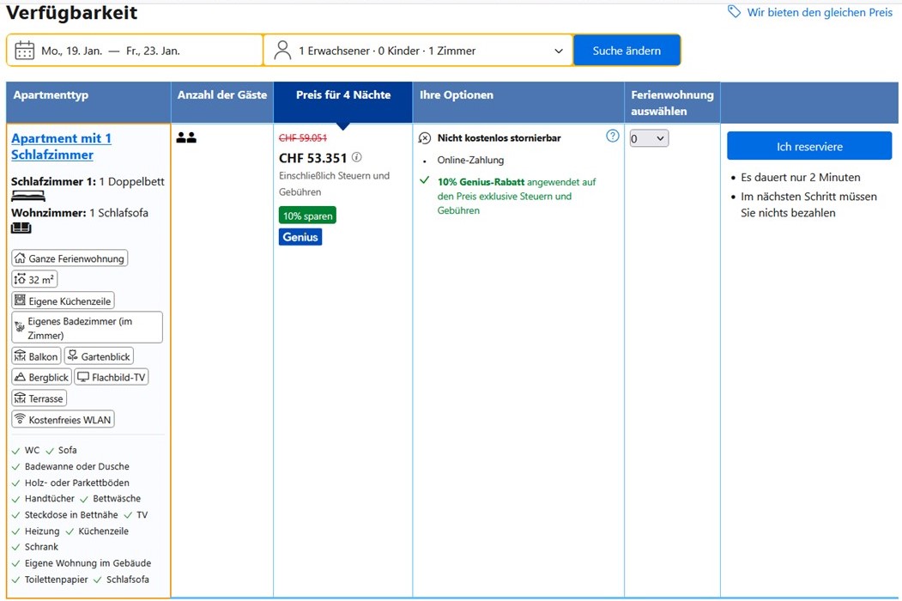902x601 pixels.
Task: Click the double bed icon under Schlafzimmer 1
Action: click(x=28, y=197)
